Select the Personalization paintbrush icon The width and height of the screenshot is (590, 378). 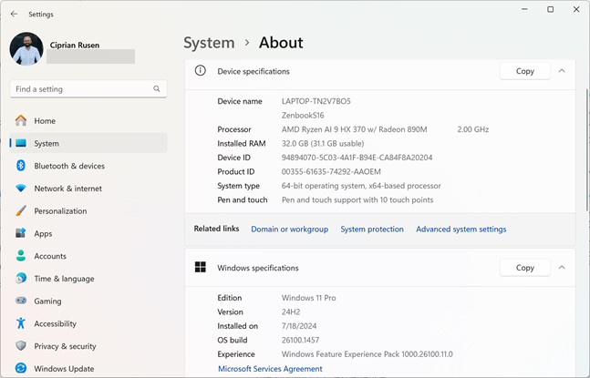(21, 210)
